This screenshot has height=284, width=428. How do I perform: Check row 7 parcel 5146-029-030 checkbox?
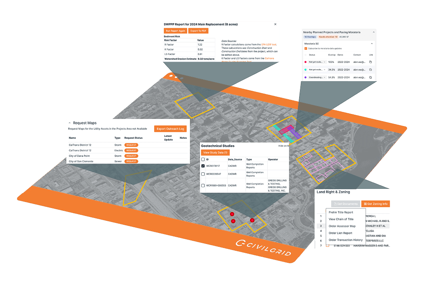click(328, 246)
